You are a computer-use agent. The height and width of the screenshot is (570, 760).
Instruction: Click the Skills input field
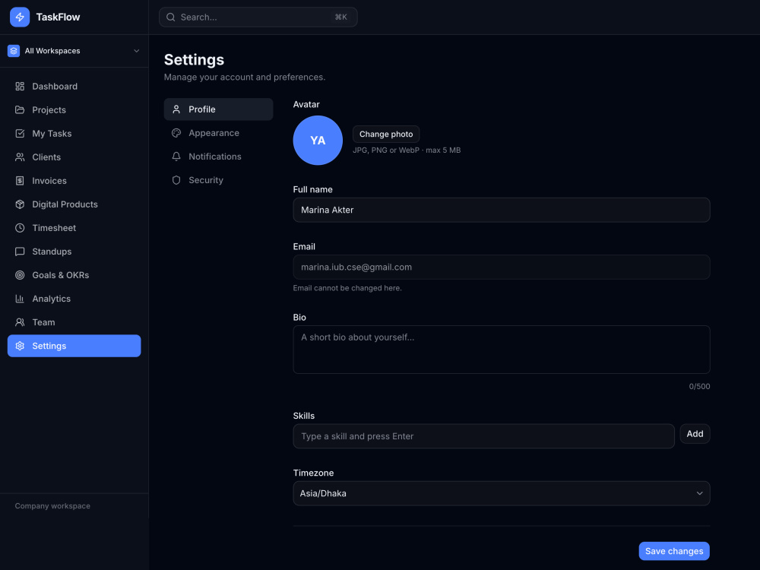483,436
